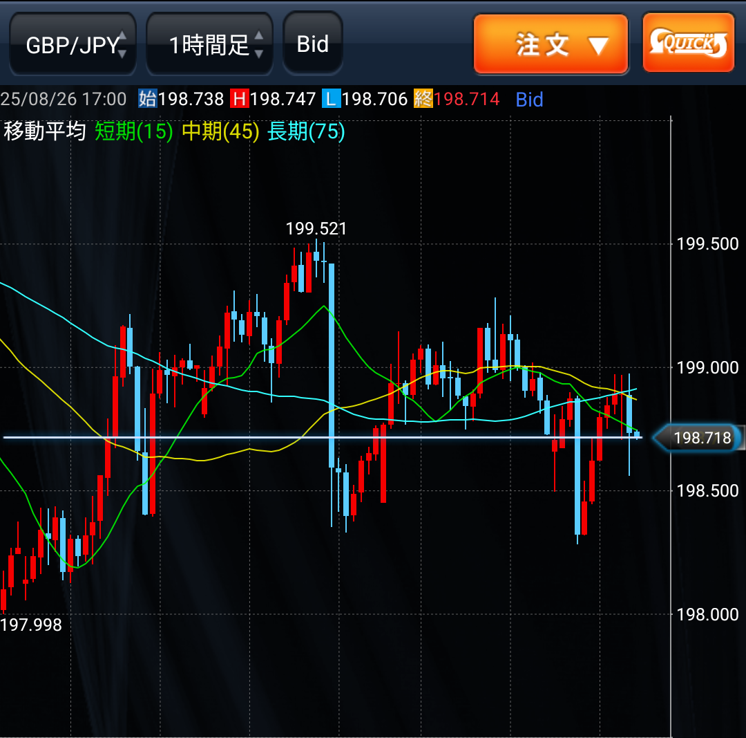
Task: Toggle the 中期(45) moving average line
Action: tap(220, 131)
